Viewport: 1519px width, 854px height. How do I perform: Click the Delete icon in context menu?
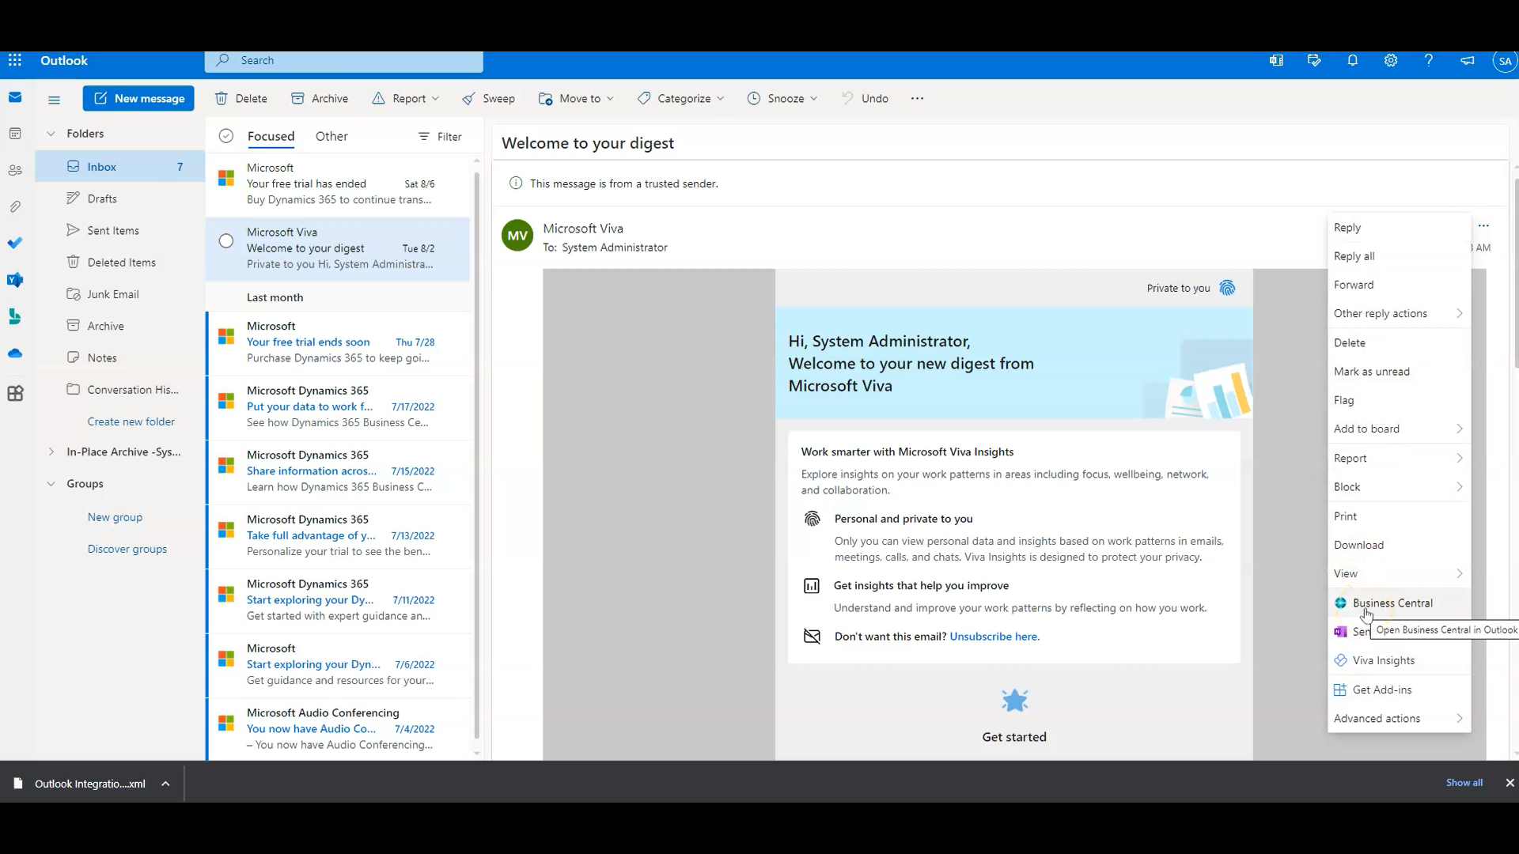tap(1349, 342)
